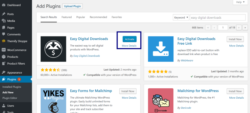The width and height of the screenshot is (250, 113).
Task: Open the Favorites tab
Action: [x=117, y=17]
